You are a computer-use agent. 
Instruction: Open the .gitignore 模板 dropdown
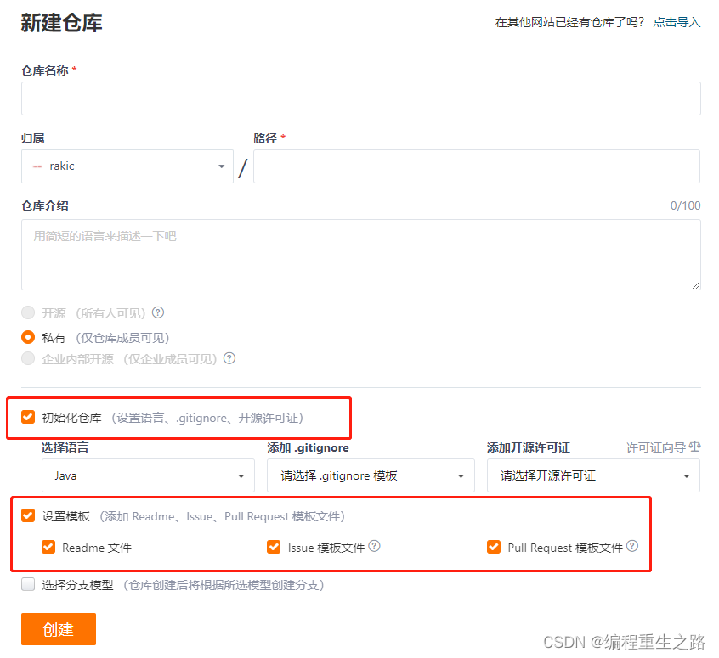point(371,475)
